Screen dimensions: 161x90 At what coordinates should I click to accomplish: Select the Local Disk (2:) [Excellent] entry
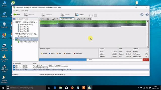point(28,42)
